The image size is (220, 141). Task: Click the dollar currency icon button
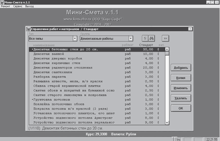click(x=145, y=38)
